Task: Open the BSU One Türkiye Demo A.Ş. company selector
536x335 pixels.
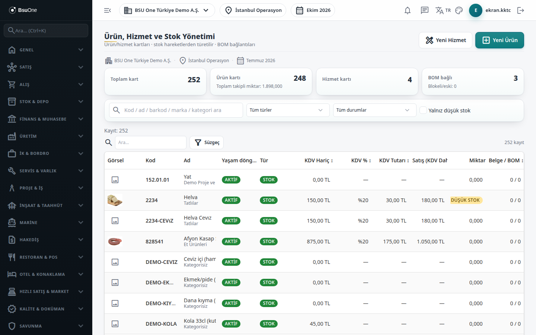Action: 167,10
